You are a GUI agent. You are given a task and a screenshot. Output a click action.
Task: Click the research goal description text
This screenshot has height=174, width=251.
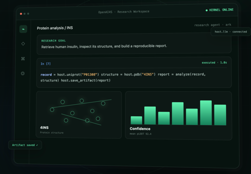(x=104, y=46)
